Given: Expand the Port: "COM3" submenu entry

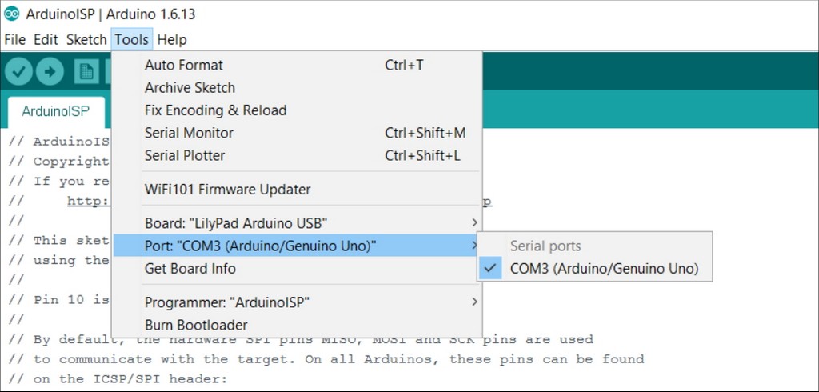Looking at the screenshot, I should tap(297, 245).
